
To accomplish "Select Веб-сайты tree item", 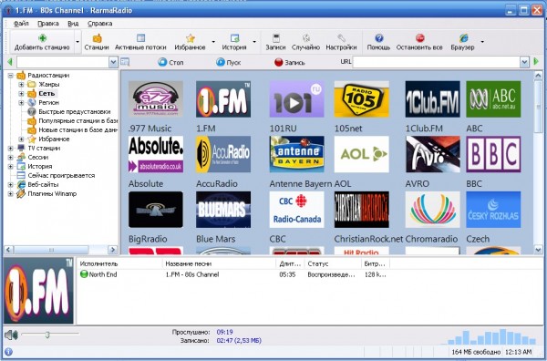I will pos(43,184).
